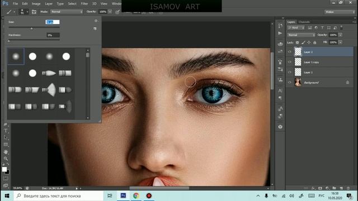Image resolution: width=358 pixels, height=201 pixels.
Task: Turn layer filtering on or off
Action: click(x=341, y=27)
